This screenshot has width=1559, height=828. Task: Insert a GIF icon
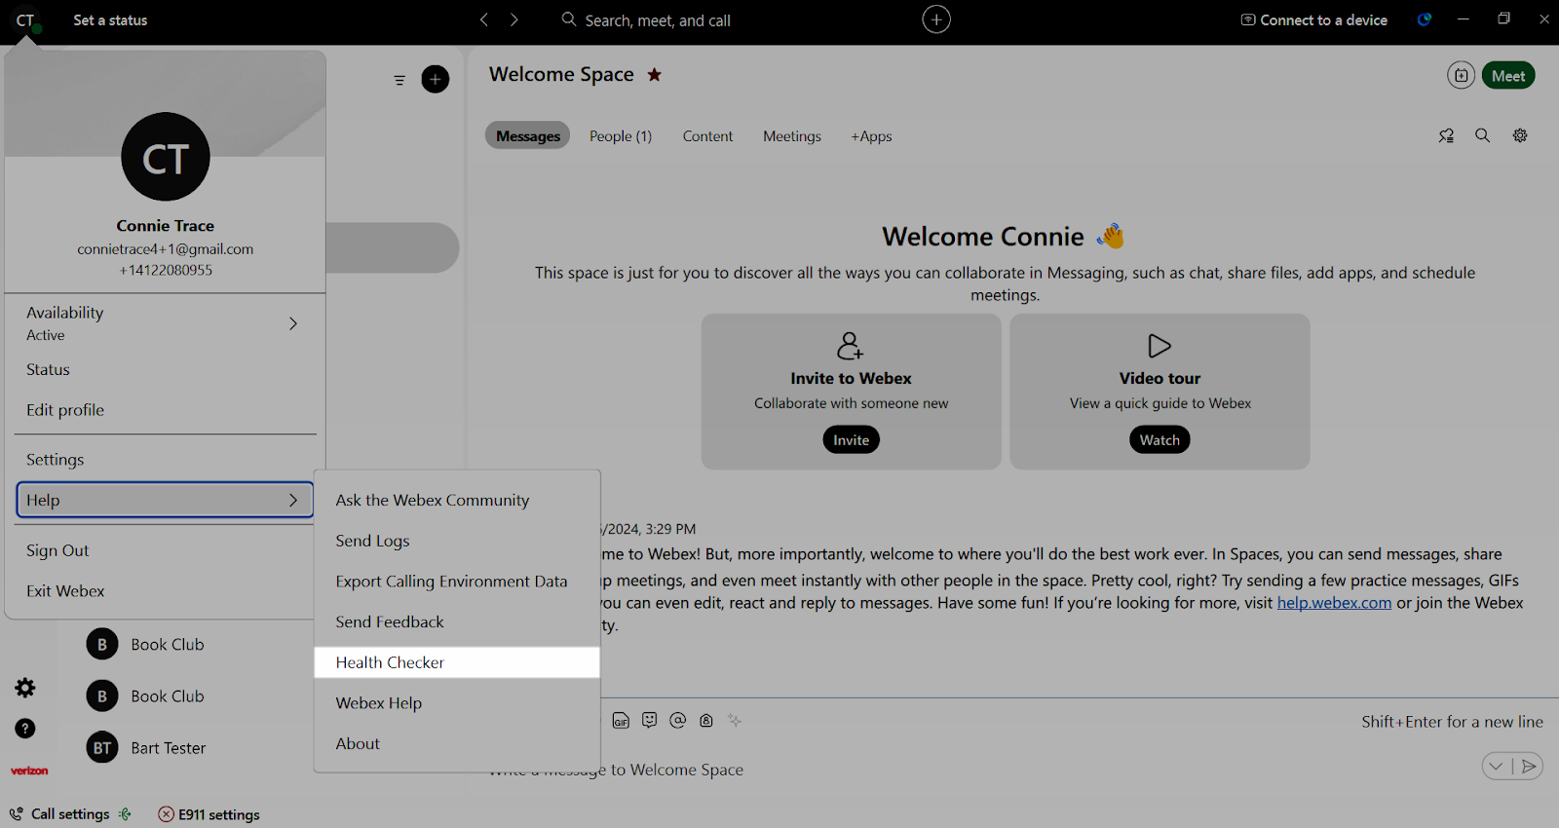pos(621,721)
